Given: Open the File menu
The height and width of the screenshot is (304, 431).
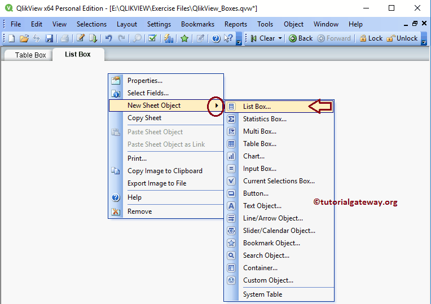Looking at the screenshot, I should (16, 24).
